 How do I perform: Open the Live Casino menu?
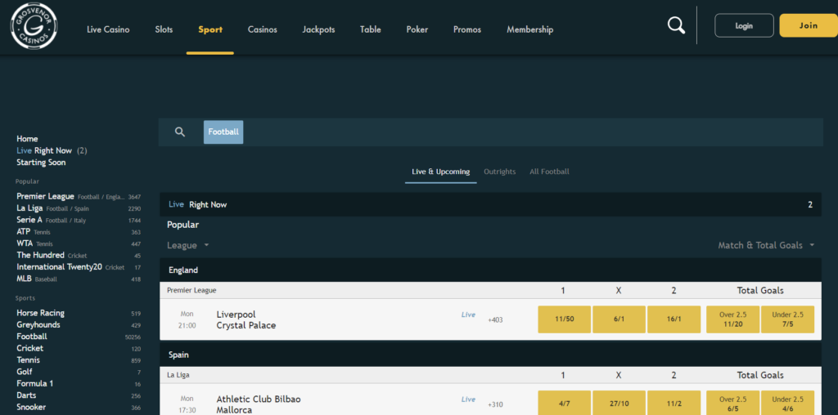click(x=108, y=29)
